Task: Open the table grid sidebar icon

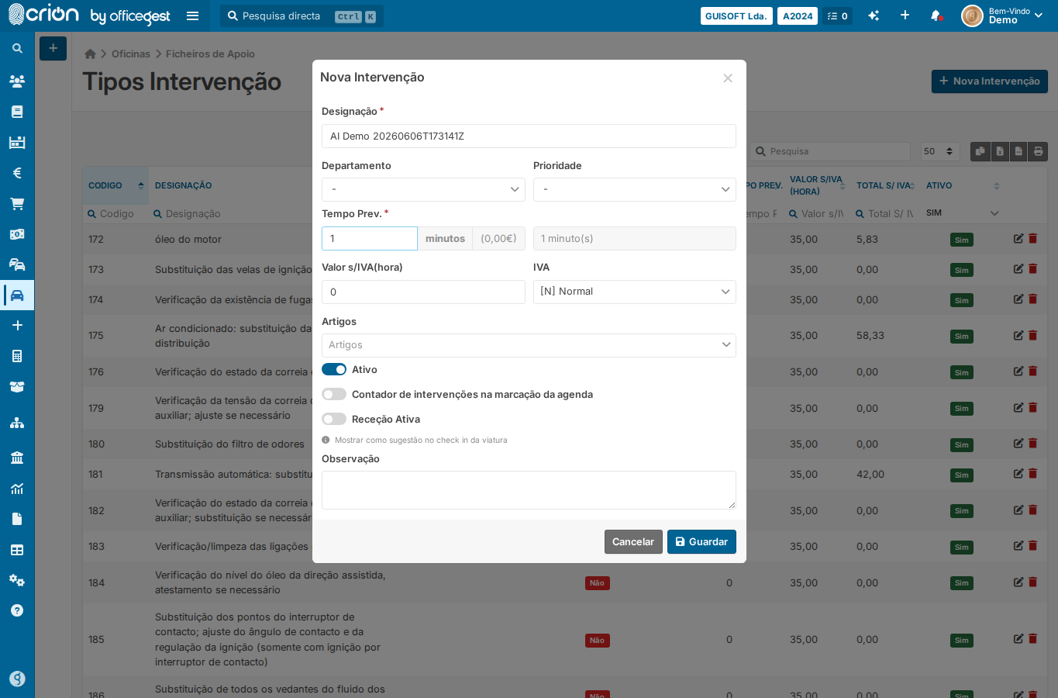Action: point(17,550)
